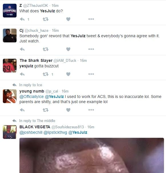Like Z's tweet about YesJulz
This screenshot has width=166, height=173.
[68, 19]
